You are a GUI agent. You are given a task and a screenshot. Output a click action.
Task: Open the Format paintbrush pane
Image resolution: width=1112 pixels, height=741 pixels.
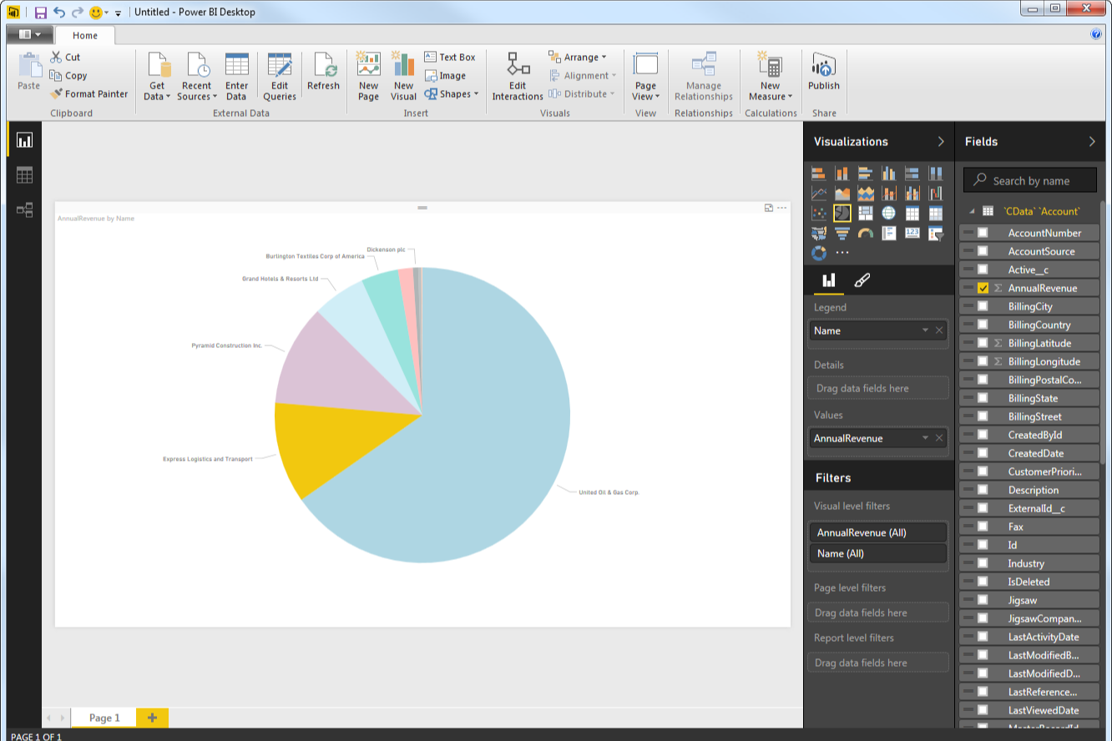862,280
